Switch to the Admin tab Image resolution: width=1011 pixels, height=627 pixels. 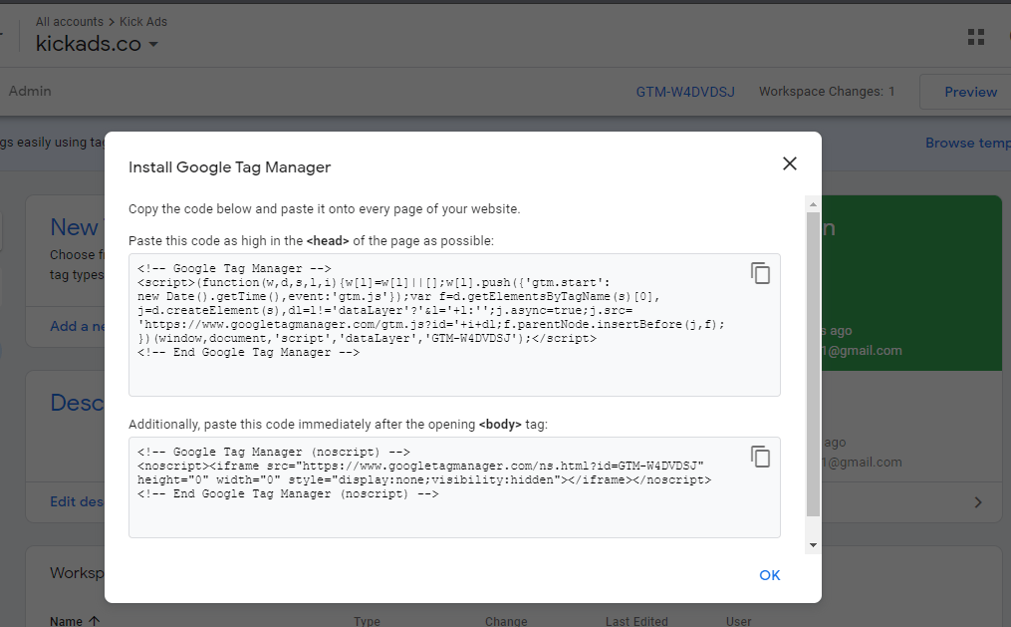coord(30,91)
